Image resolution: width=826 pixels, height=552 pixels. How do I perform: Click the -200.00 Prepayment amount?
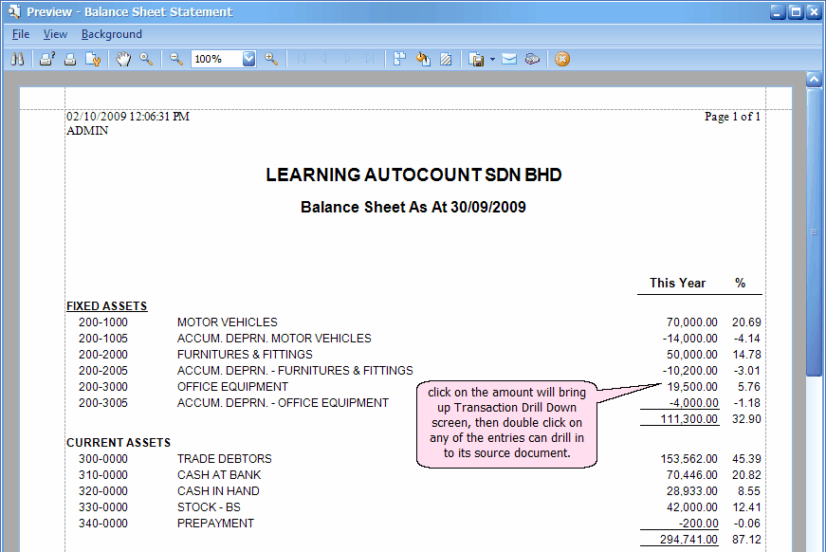[x=699, y=524]
